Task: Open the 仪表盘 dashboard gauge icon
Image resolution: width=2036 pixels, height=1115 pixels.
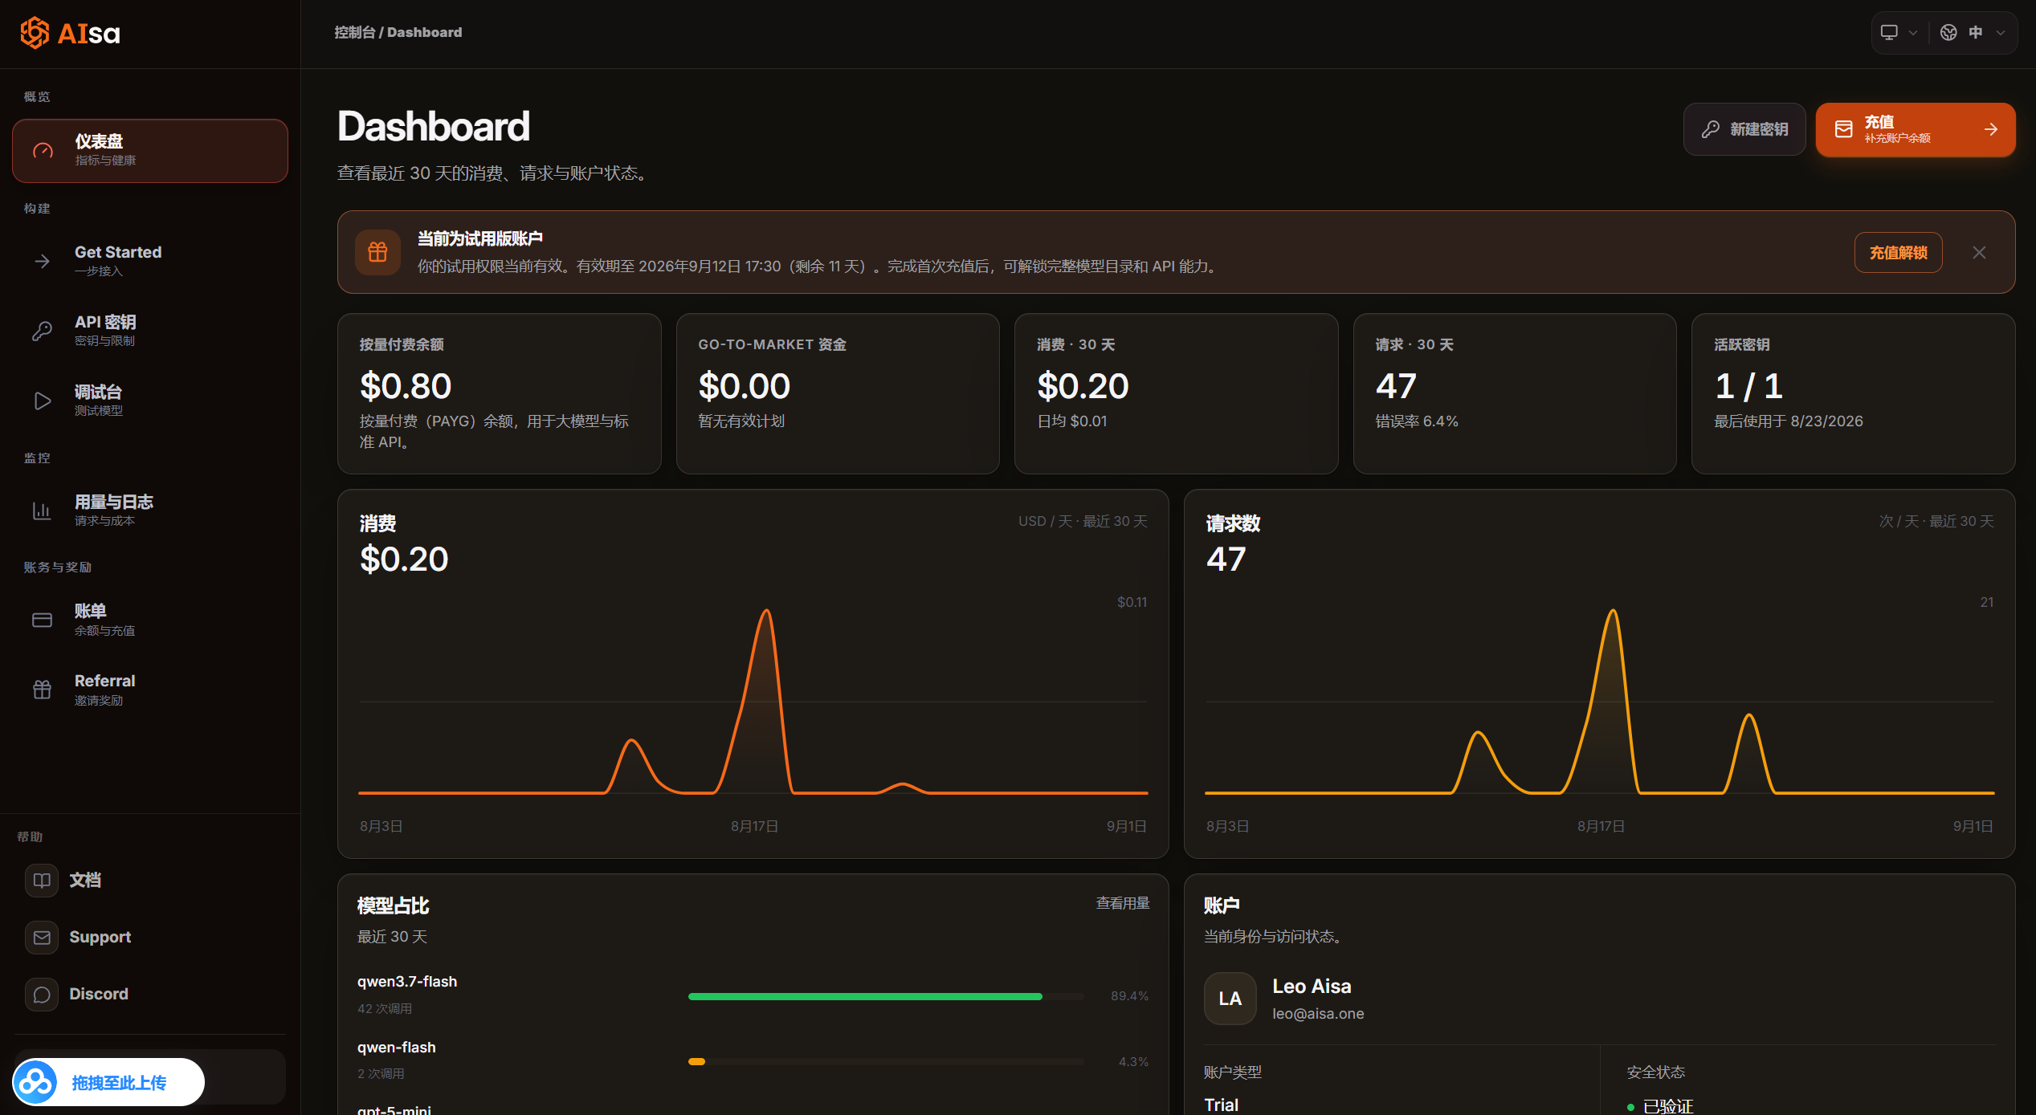Action: (43, 150)
